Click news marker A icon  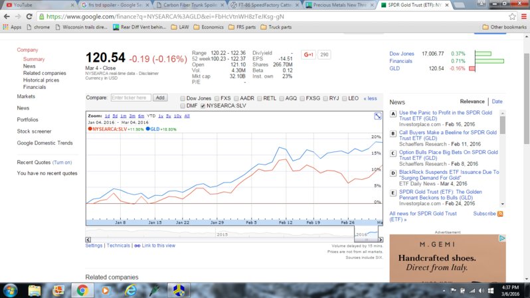tap(393, 114)
